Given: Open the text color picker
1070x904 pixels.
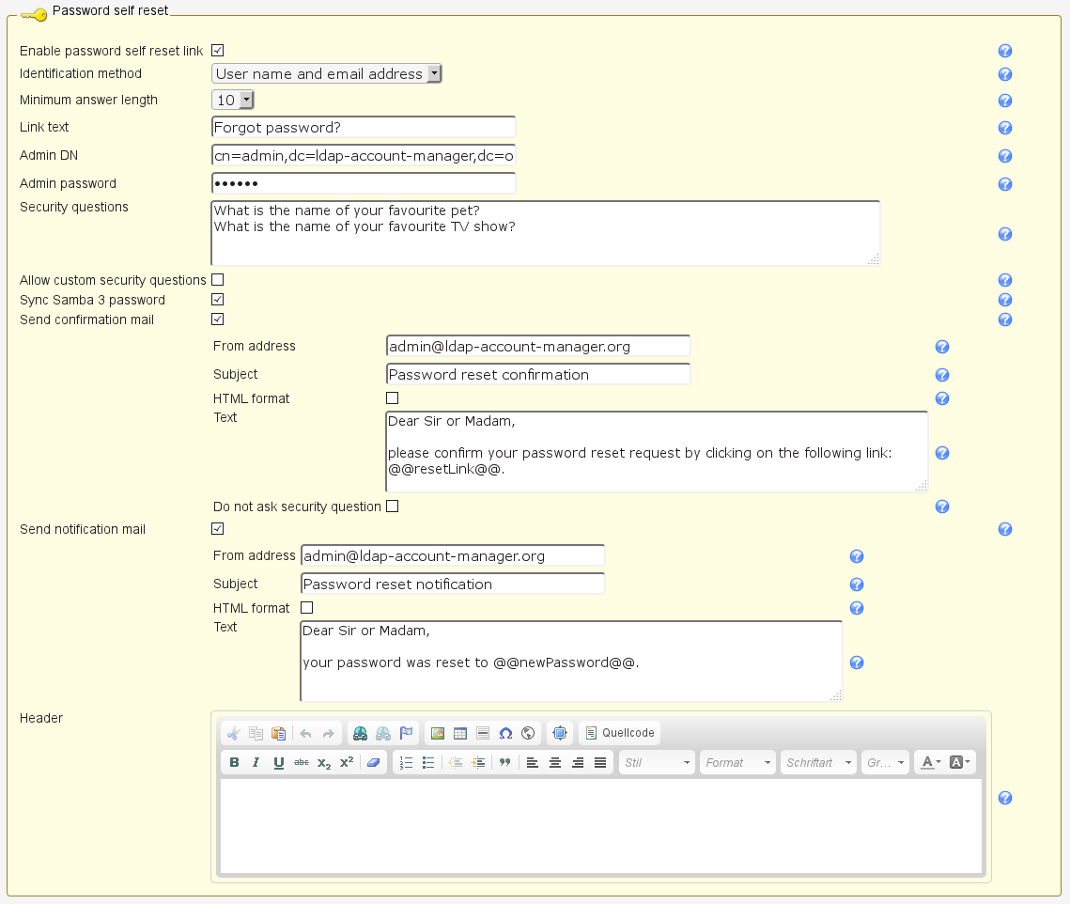Looking at the screenshot, I should click(930, 762).
